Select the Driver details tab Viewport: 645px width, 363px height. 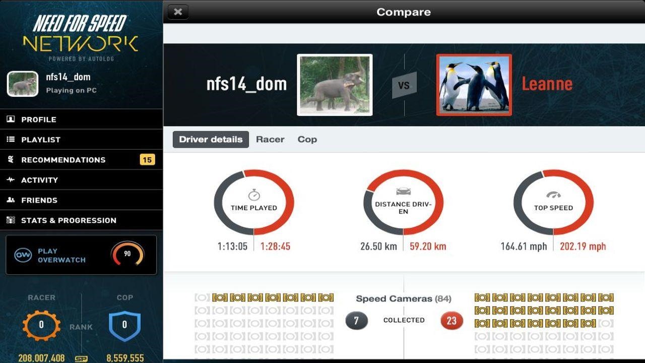point(211,140)
